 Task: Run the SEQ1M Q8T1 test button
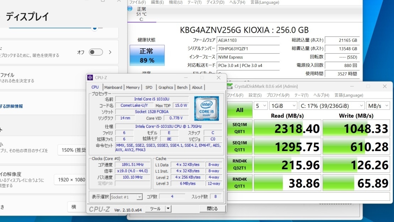coord(240,128)
